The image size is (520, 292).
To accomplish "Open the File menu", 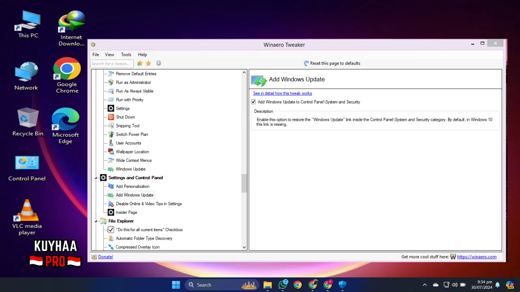I will pos(96,55).
